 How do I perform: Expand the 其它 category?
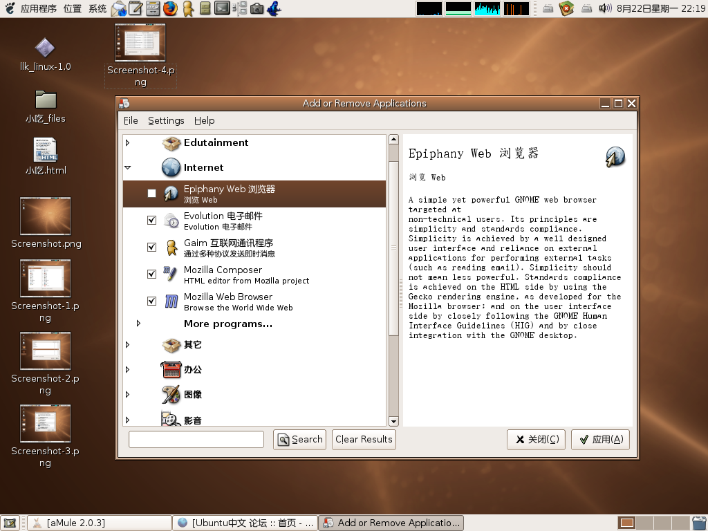pyautogui.click(x=128, y=344)
